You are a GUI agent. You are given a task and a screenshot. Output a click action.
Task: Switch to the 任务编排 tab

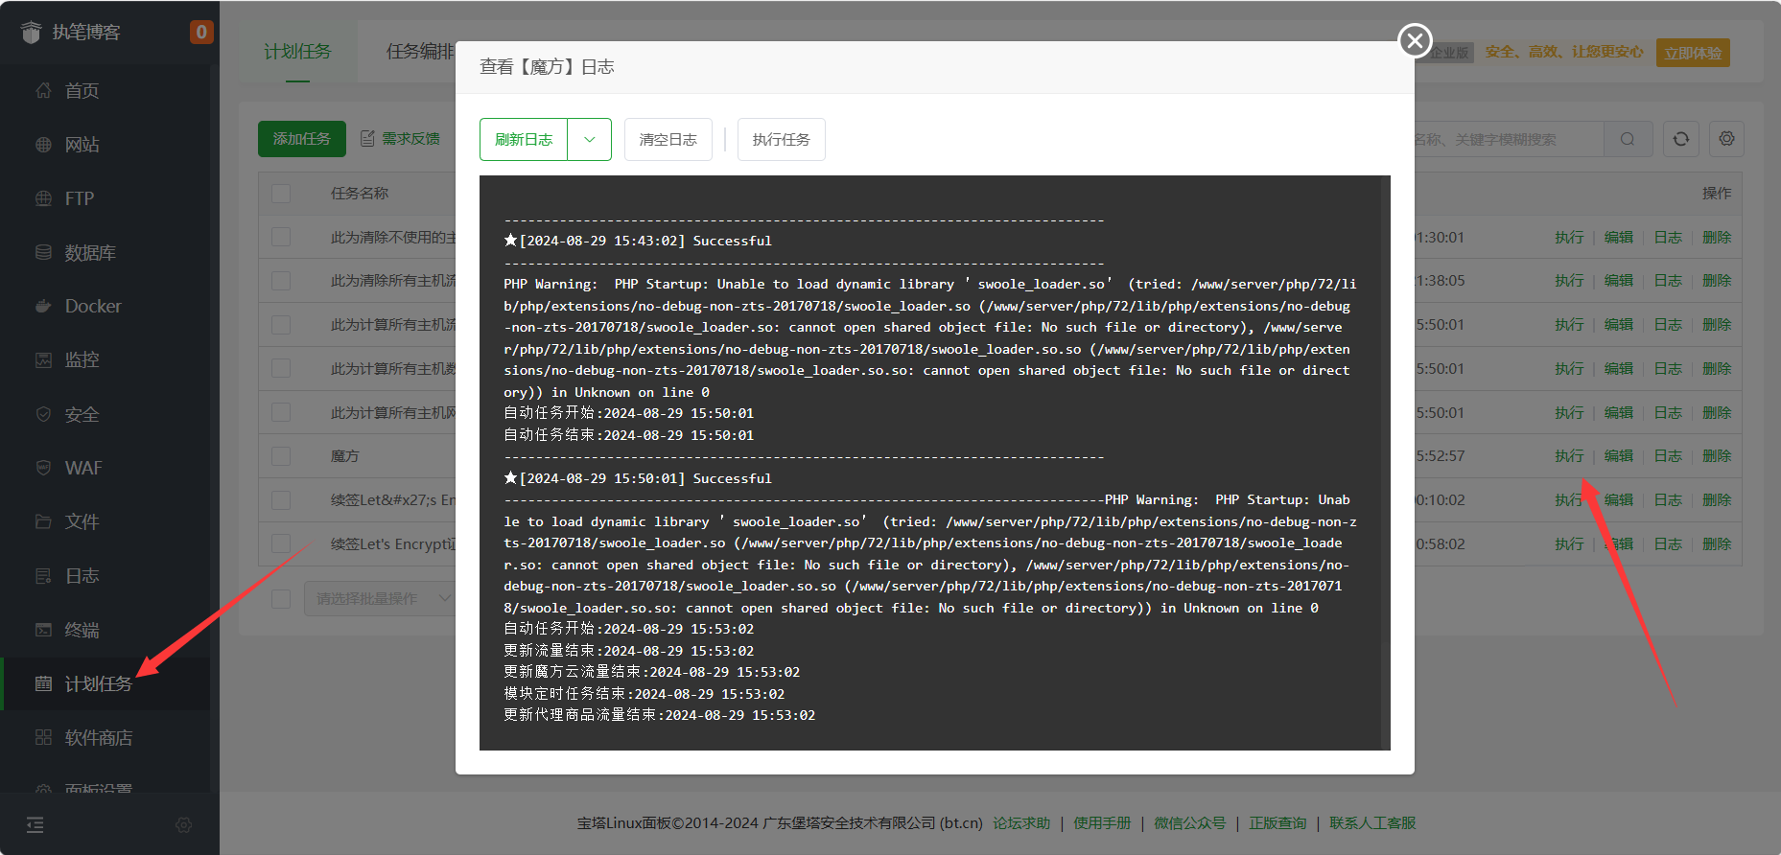click(420, 52)
